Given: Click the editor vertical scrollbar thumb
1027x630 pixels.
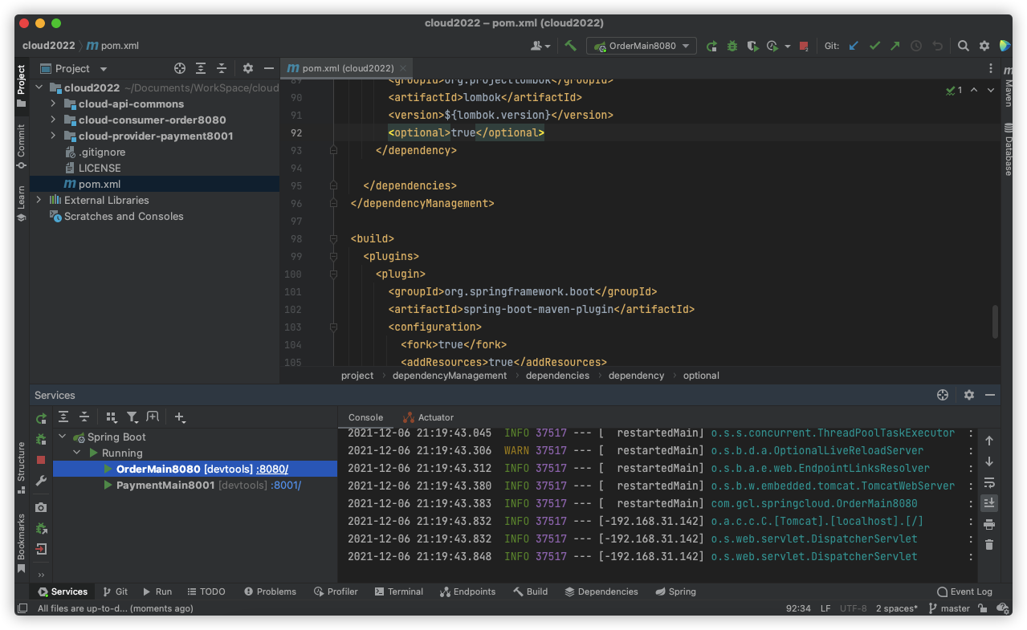Looking at the screenshot, I should click(x=996, y=321).
